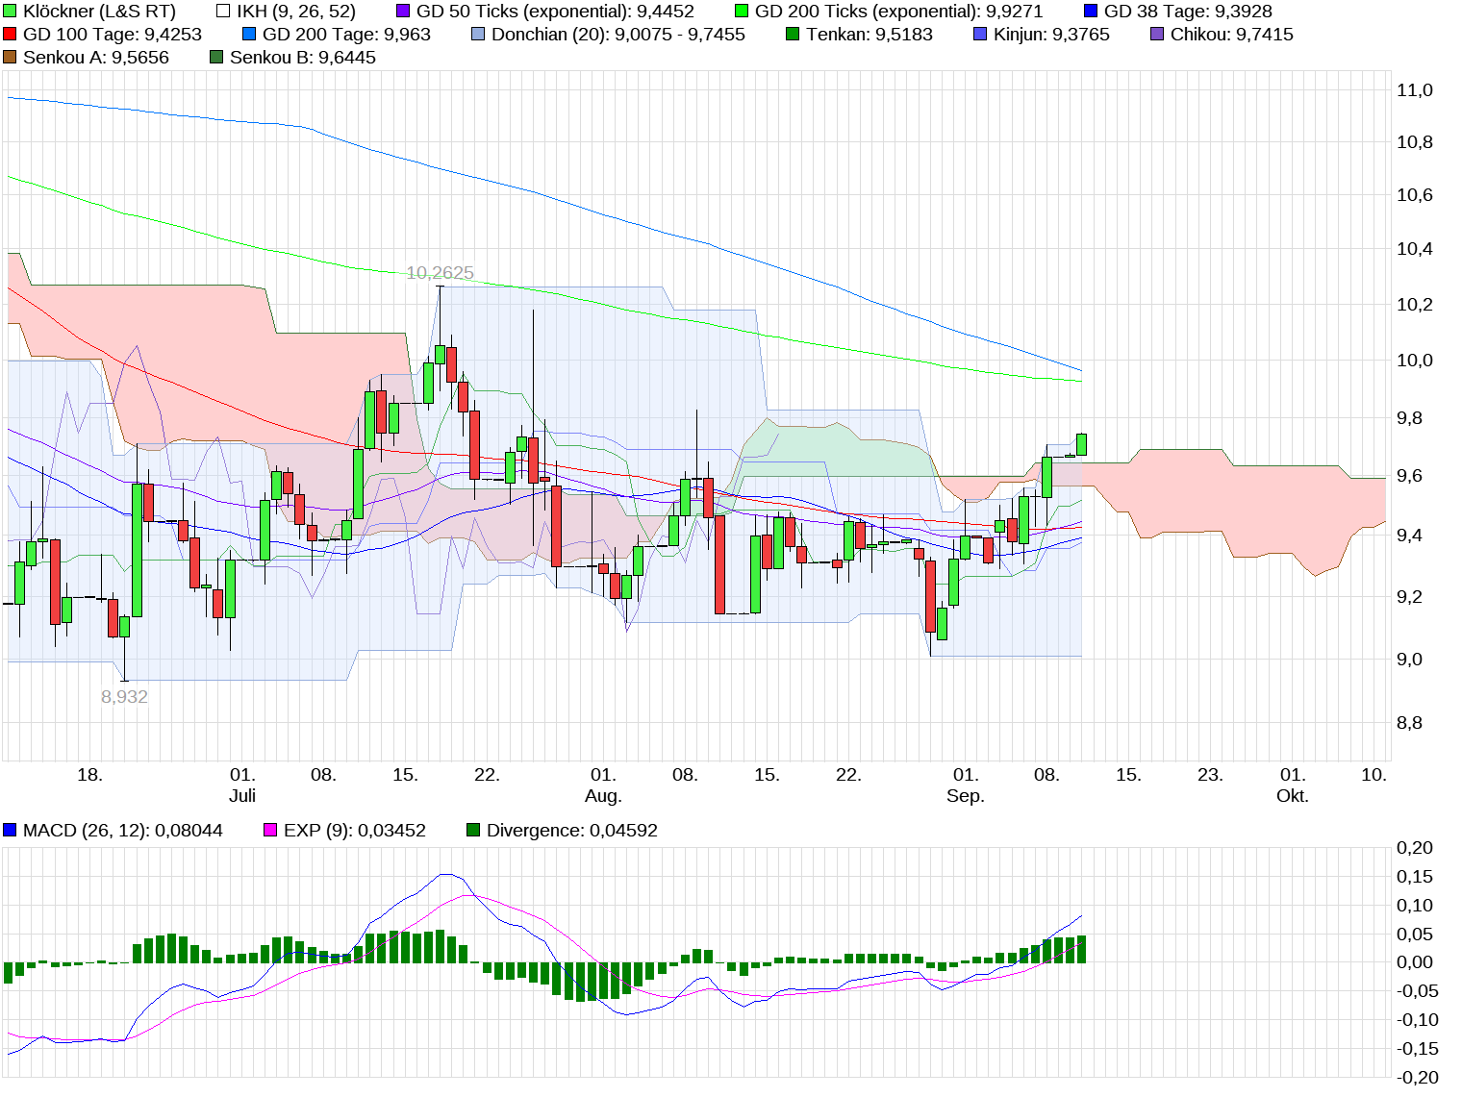Click the '01. Aug.' date axis label
1462x1097 pixels.
[x=603, y=785]
